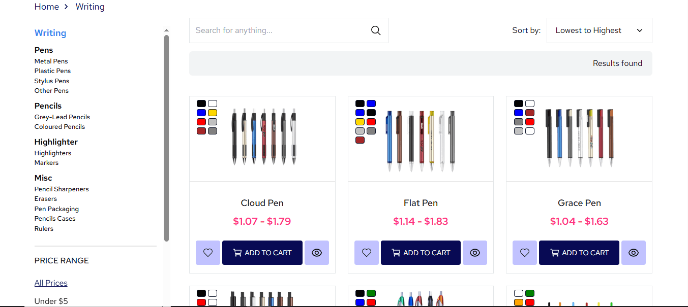Add Cloud Pen to wishlist with heart icon

(207, 252)
